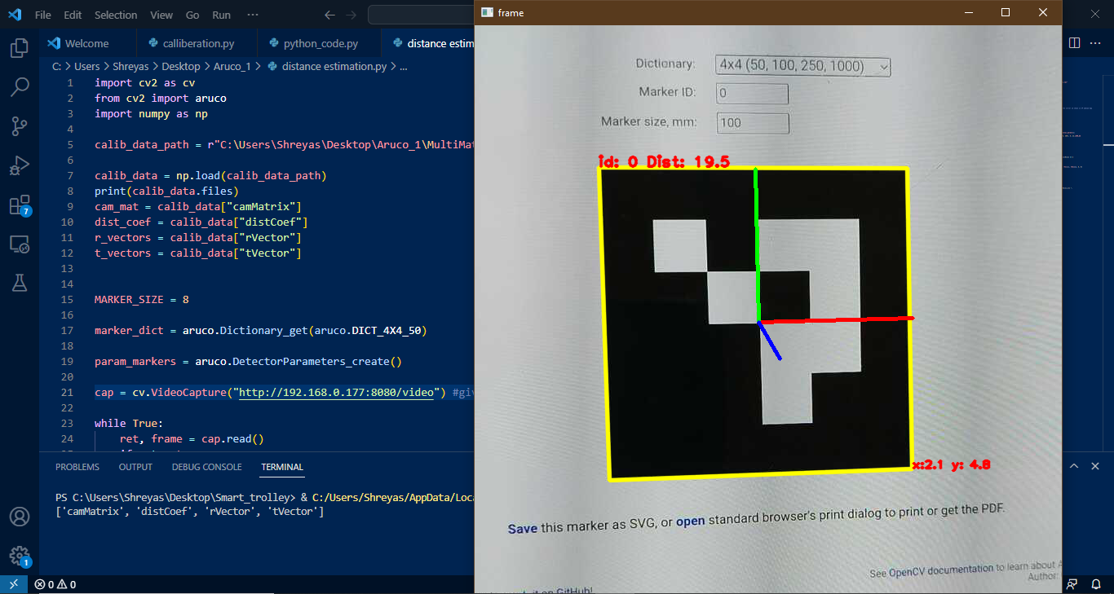
Task: Go forward with the right arrow in the title bar
Action: [352, 15]
